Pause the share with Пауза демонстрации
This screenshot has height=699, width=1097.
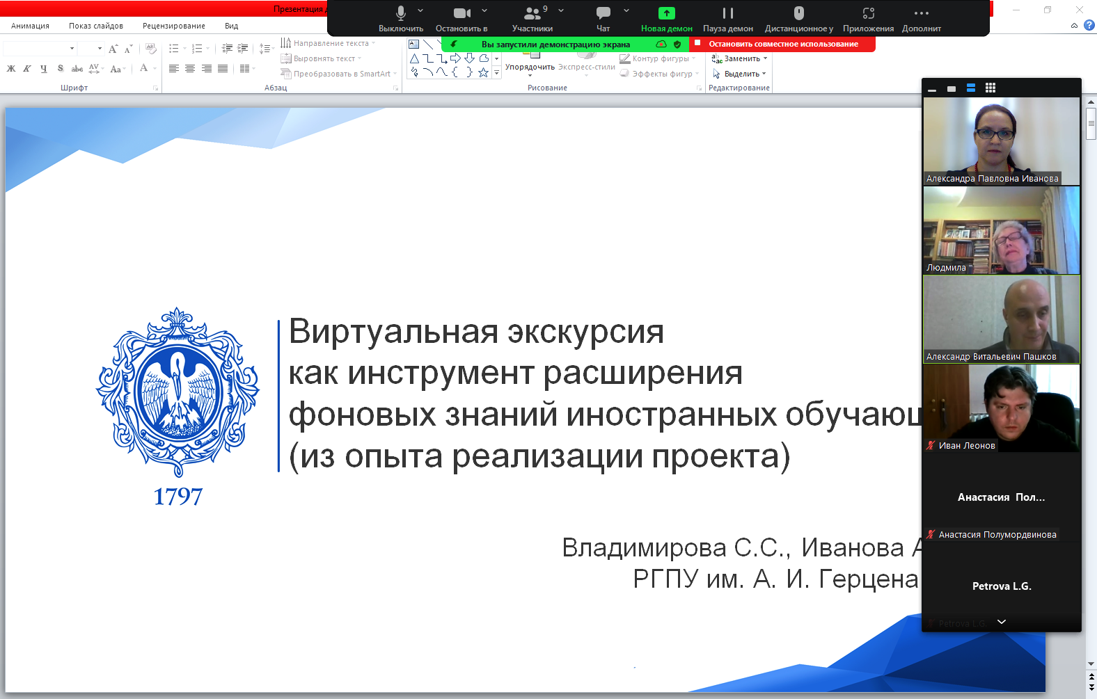[728, 19]
